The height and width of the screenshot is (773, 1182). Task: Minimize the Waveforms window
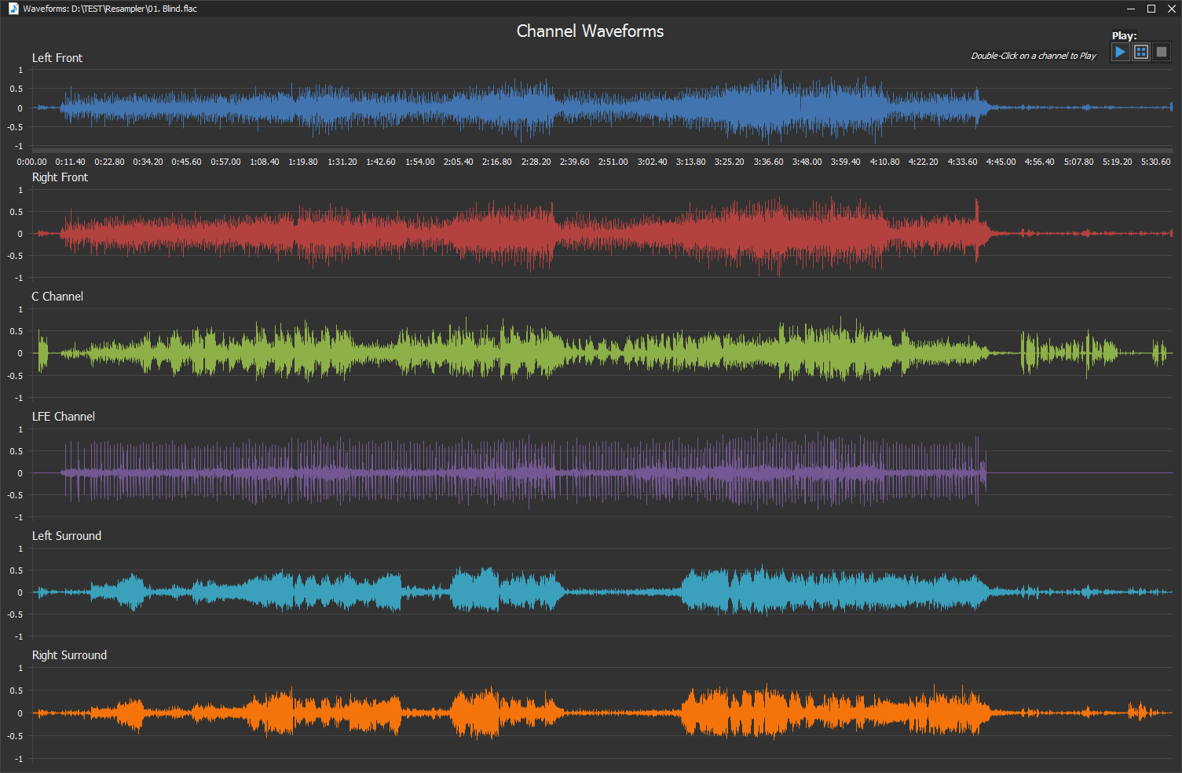1131,9
